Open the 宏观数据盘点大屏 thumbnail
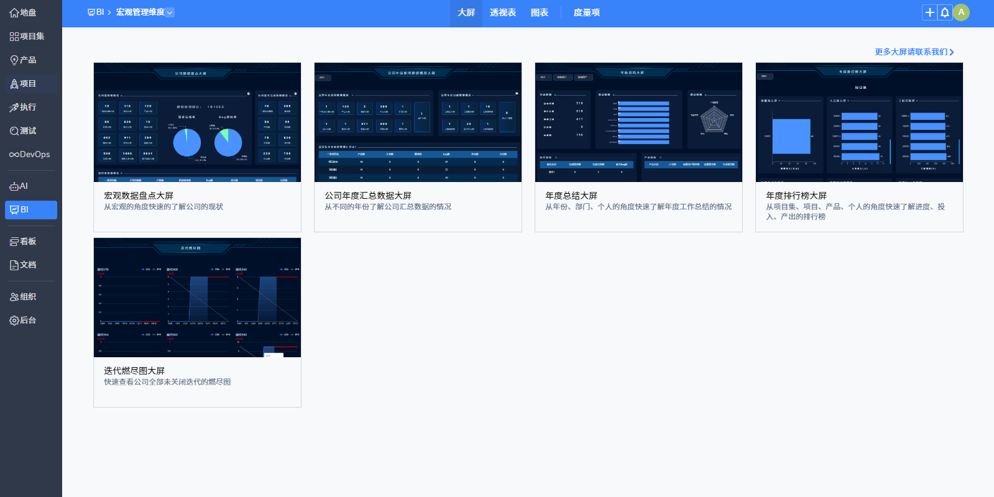This screenshot has width=994, height=497. pyautogui.click(x=197, y=122)
